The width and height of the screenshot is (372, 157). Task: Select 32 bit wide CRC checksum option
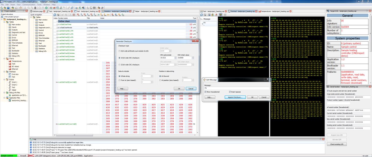coord(119,65)
